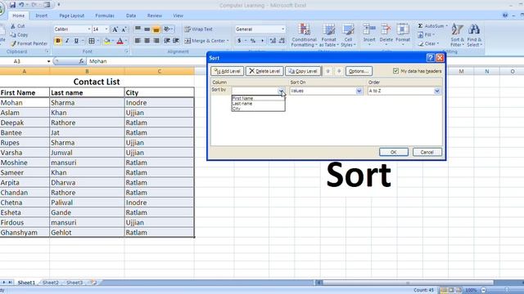
Task: Select cell containing Ghanshyam
Action: (x=25, y=232)
